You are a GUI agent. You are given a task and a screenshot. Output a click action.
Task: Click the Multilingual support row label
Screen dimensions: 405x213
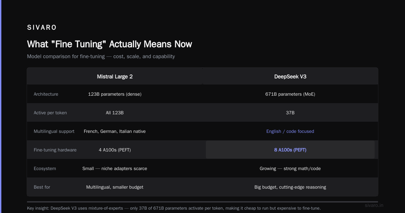click(x=54, y=131)
